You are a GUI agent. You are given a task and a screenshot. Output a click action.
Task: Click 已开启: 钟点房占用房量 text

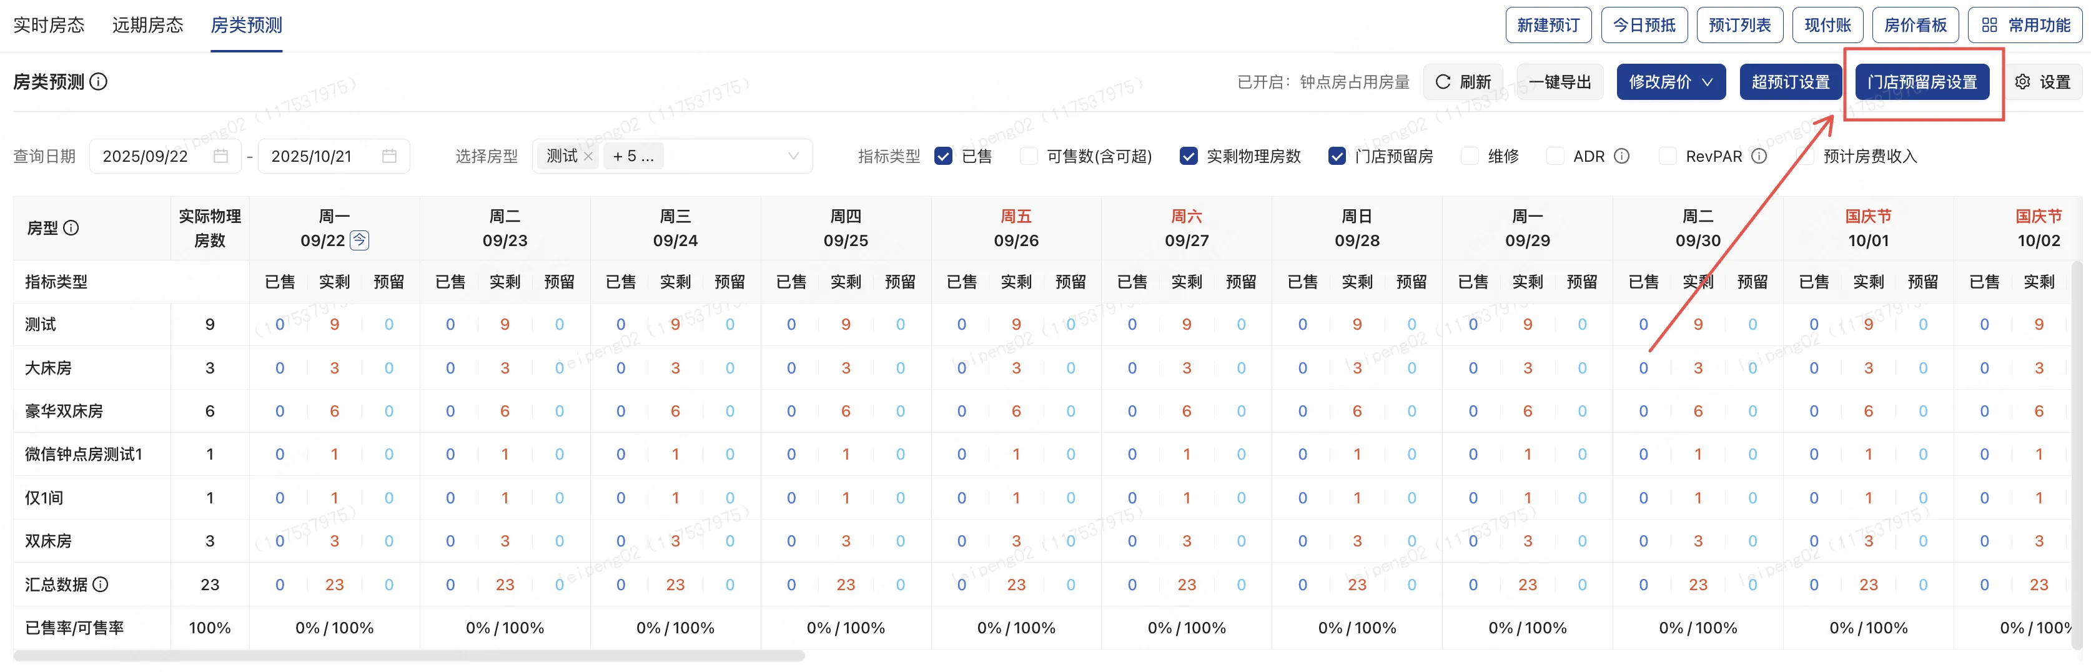coord(1323,82)
